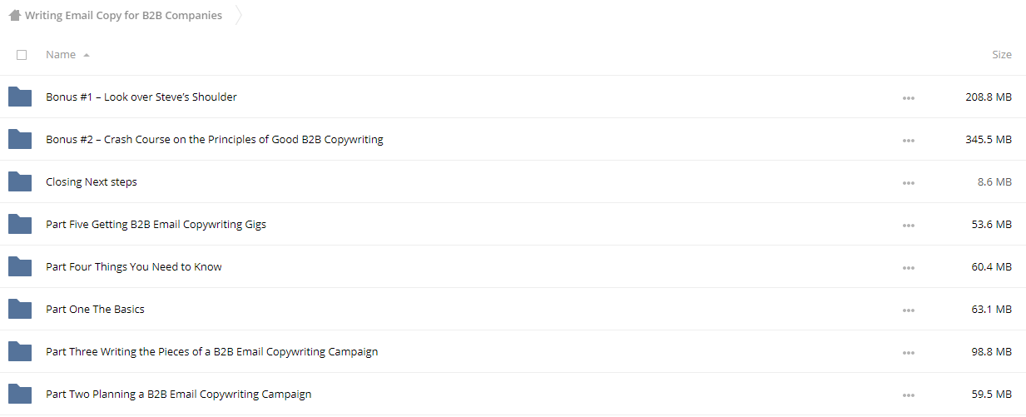Open Bonus #1 – Look over Steve's Shoulder
Image resolution: width=1026 pixels, height=417 pixels.
(x=141, y=97)
